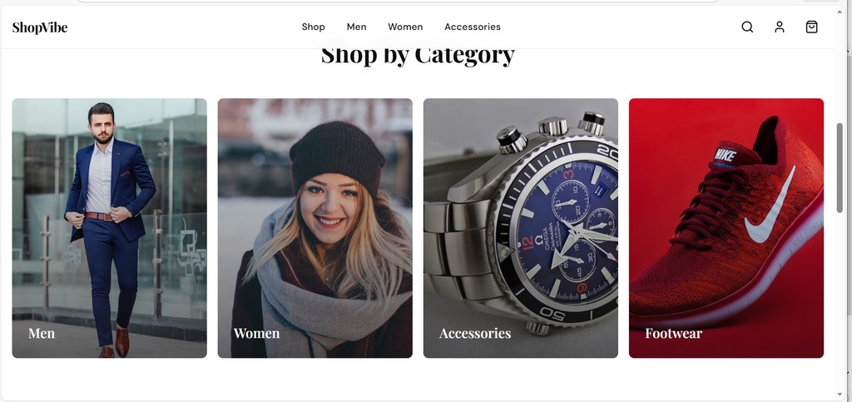Click the scrollbar down arrow
Screen dimensions: 852x402
coord(840,395)
